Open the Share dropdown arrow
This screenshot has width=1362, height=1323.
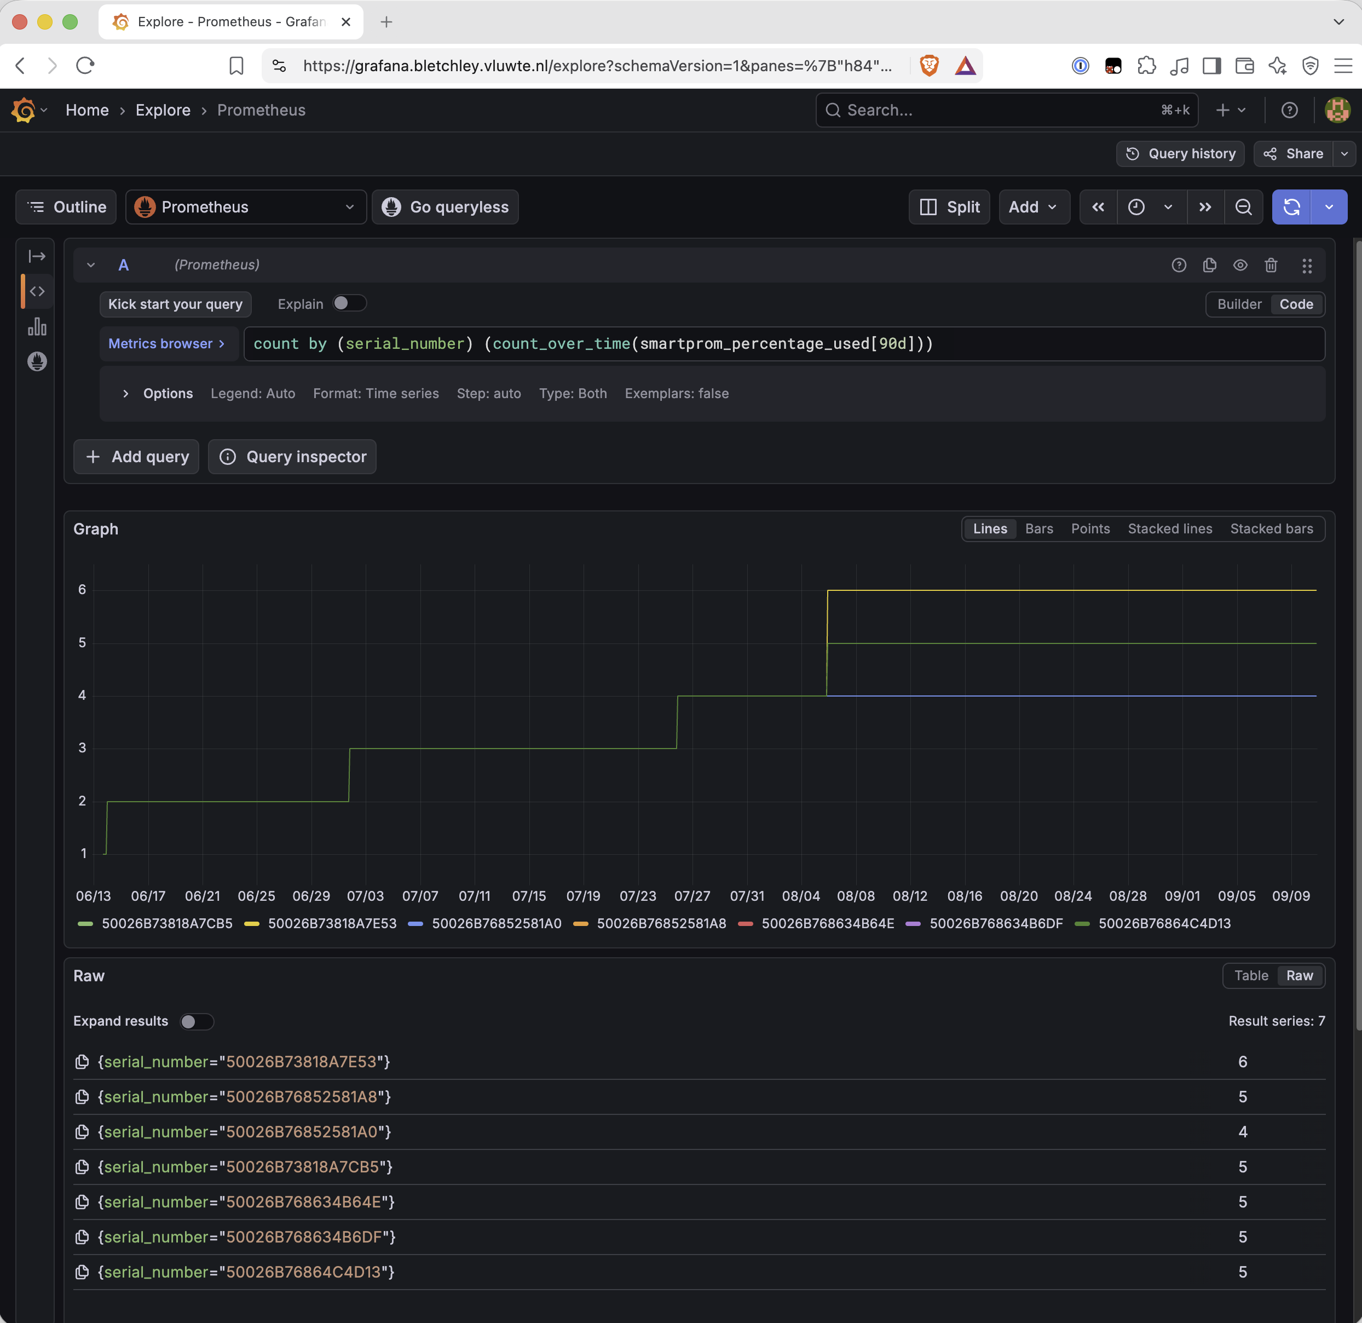point(1344,154)
